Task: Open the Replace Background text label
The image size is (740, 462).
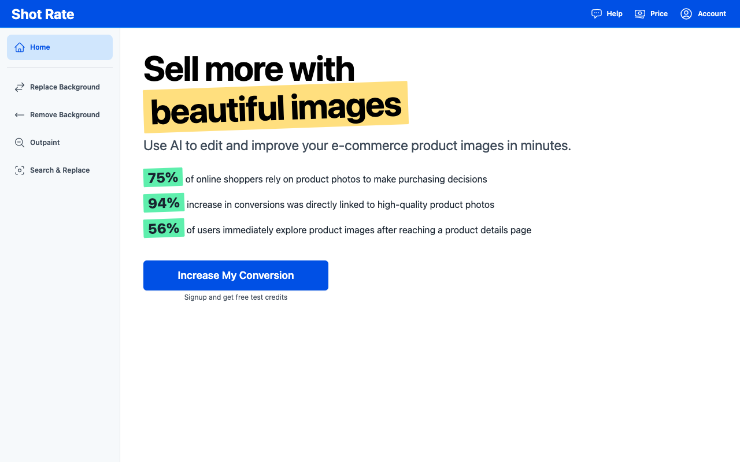Action: pyautogui.click(x=65, y=87)
